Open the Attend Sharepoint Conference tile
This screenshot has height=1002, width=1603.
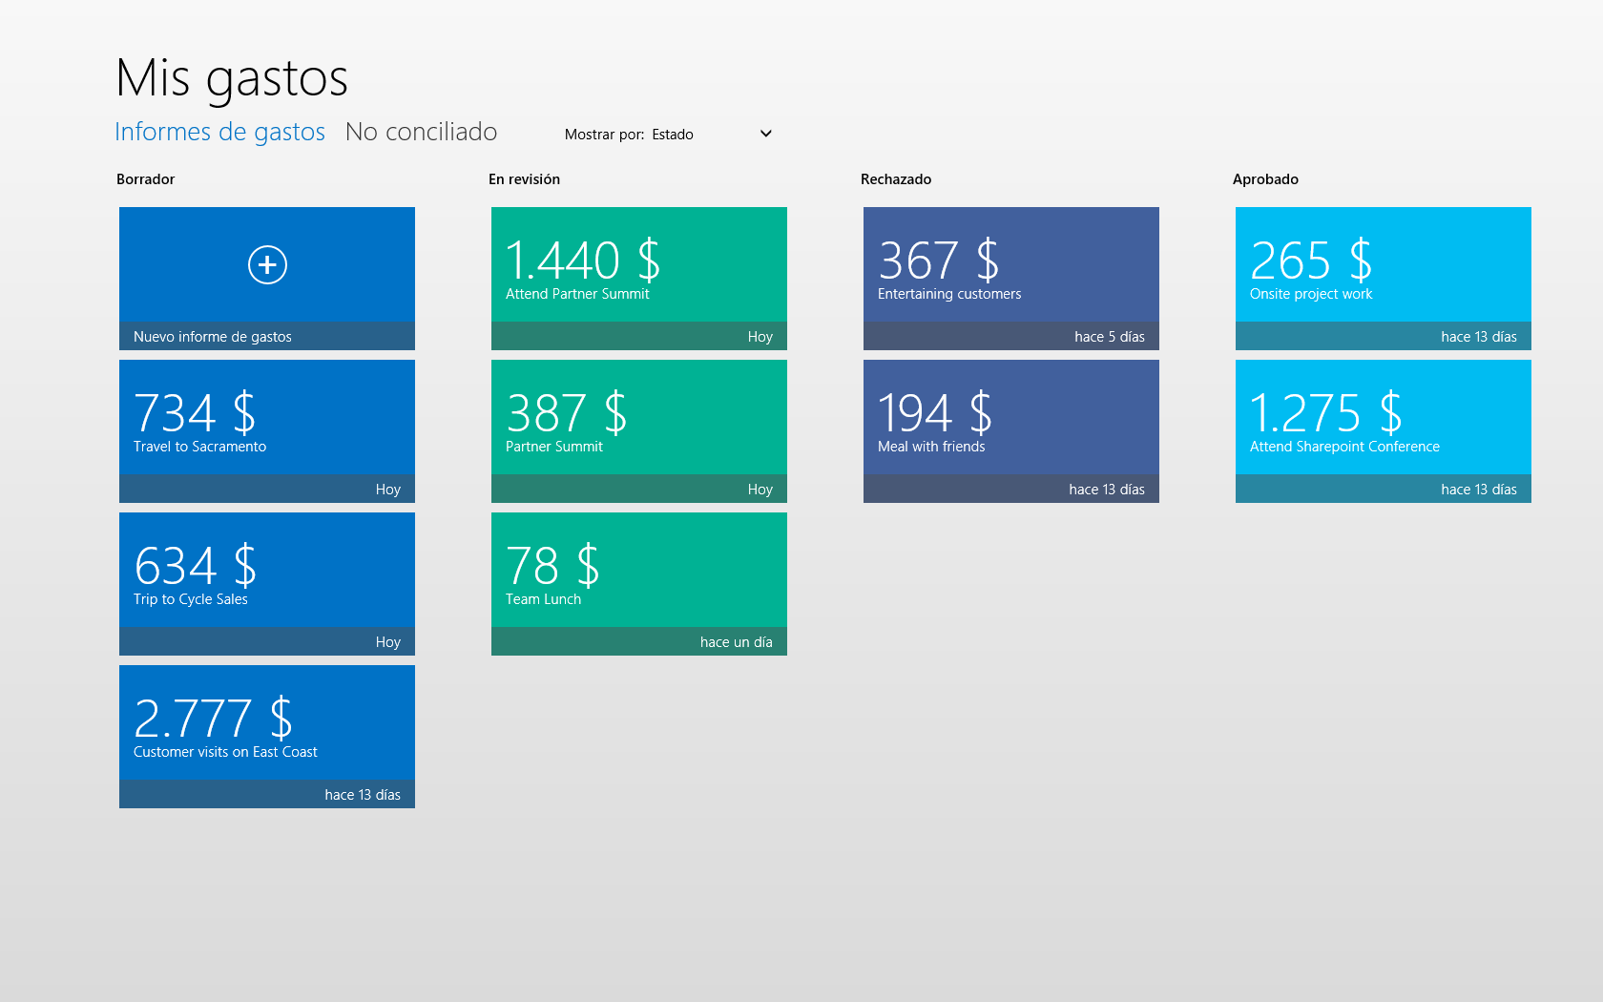[1384, 431]
